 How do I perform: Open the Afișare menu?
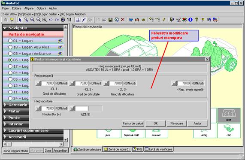(x=29, y=8)
